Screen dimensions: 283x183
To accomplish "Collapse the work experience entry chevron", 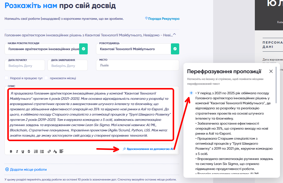I will point(174,35).
